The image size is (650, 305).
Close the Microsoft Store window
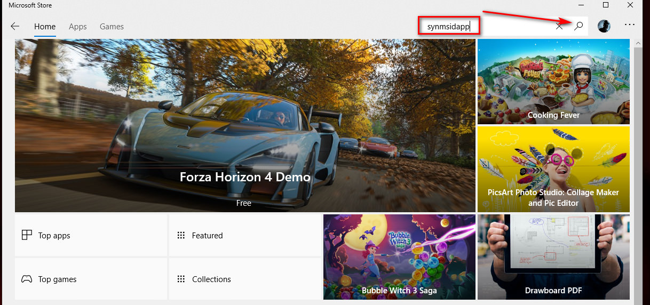pos(630,5)
